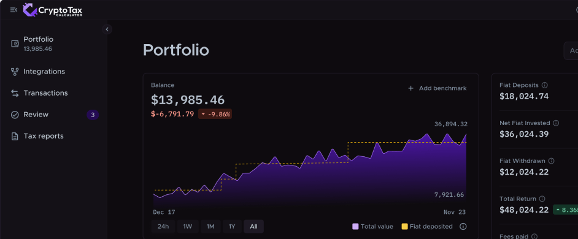Click the green Total Return percentage badge

[566, 210]
